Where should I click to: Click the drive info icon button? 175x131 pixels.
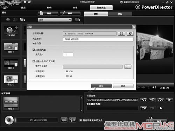tap(121, 34)
